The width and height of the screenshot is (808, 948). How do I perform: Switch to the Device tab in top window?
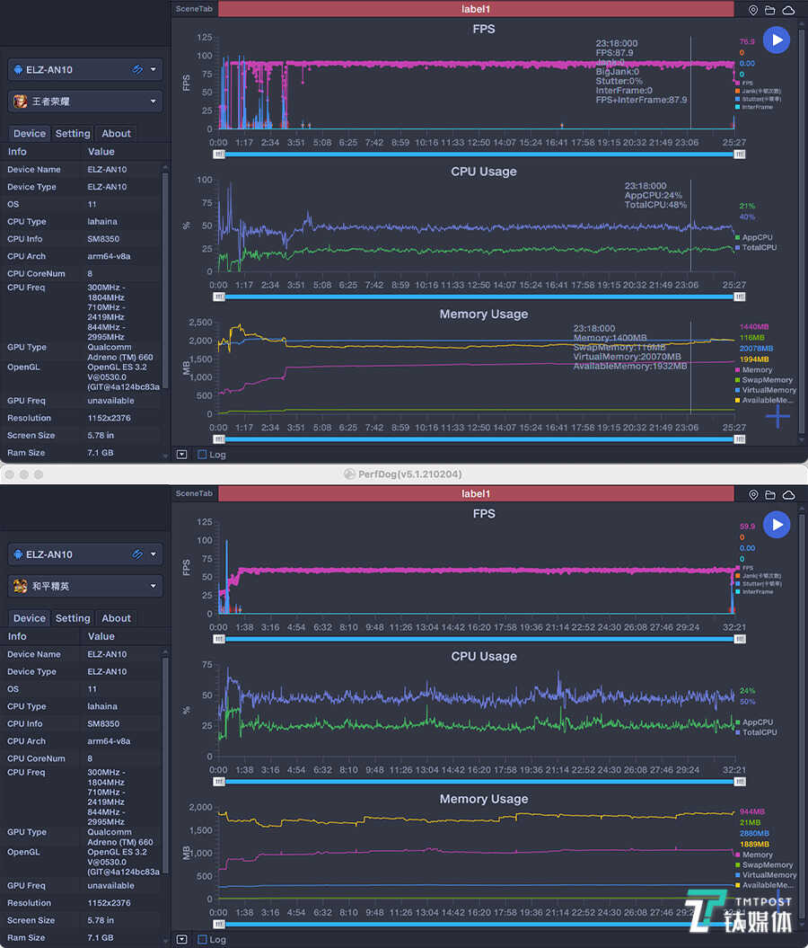pyautogui.click(x=29, y=134)
